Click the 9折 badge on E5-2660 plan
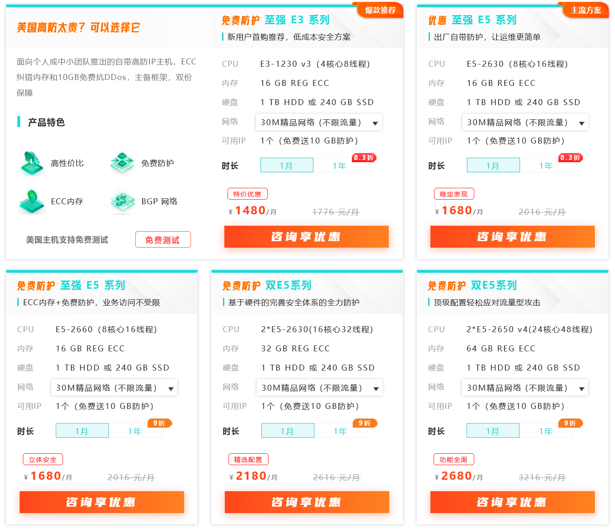This screenshot has width=615, height=530. pos(159,423)
